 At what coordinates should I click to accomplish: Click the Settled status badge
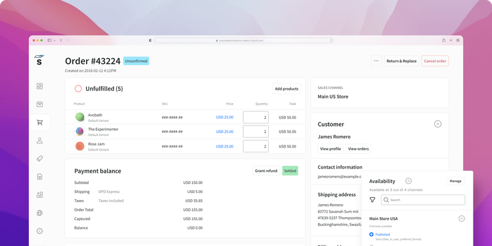[x=290, y=171]
